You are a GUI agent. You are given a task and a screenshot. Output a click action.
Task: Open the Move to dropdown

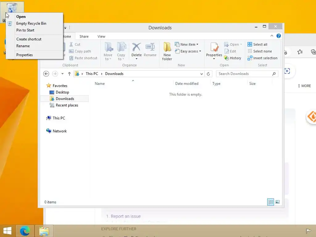tap(108, 51)
